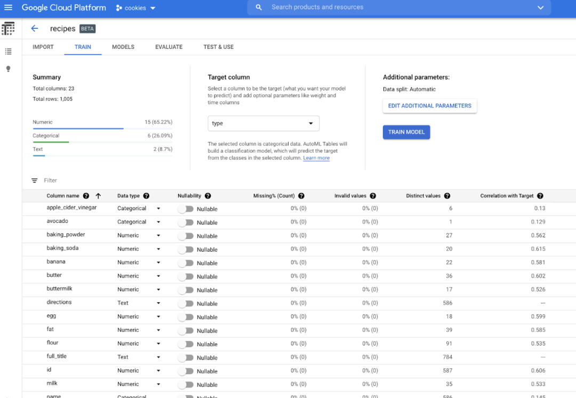Viewport: 576px width, 398px height.
Task: Open the Learn more link
Action: pos(316,158)
